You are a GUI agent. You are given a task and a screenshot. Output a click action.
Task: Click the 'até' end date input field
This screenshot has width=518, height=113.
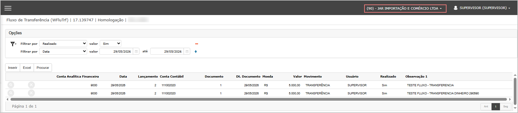[167, 52]
